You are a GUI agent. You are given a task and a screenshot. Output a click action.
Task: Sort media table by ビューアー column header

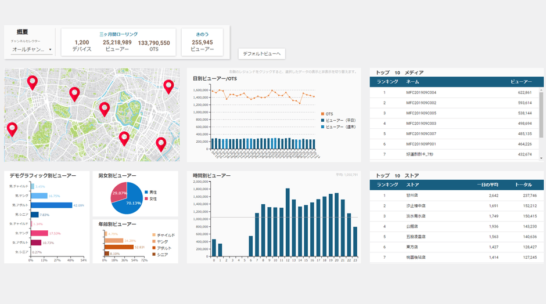[521, 82]
